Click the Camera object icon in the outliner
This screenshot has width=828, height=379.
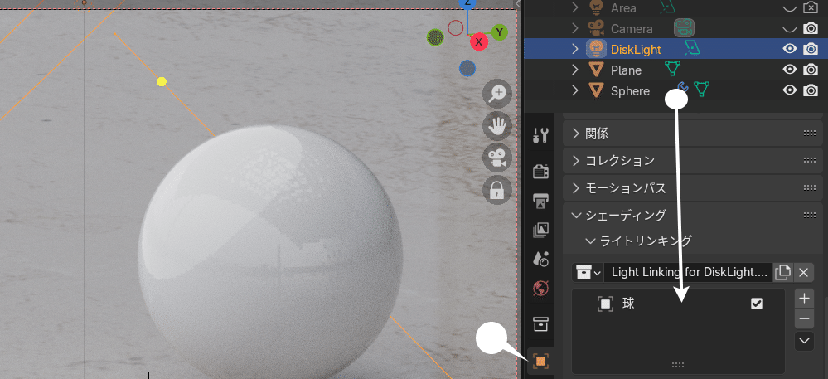click(596, 28)
